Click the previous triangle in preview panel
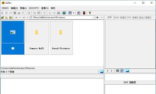The height and width of the screenshot is (94, 156). click(x=107, y=71)
